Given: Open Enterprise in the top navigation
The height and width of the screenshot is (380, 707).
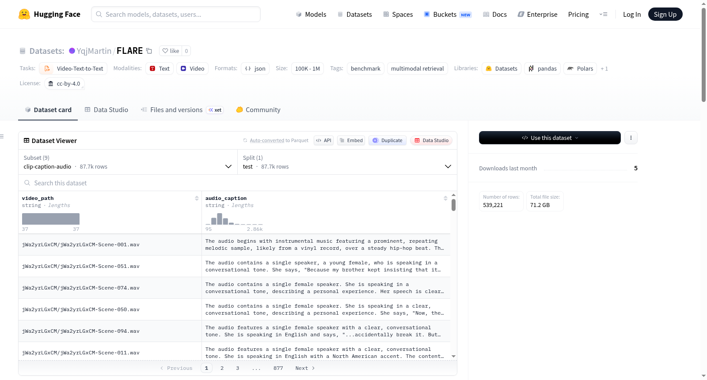Looking at the screenshot, I should pyautogui.click(x=538, y=14).
